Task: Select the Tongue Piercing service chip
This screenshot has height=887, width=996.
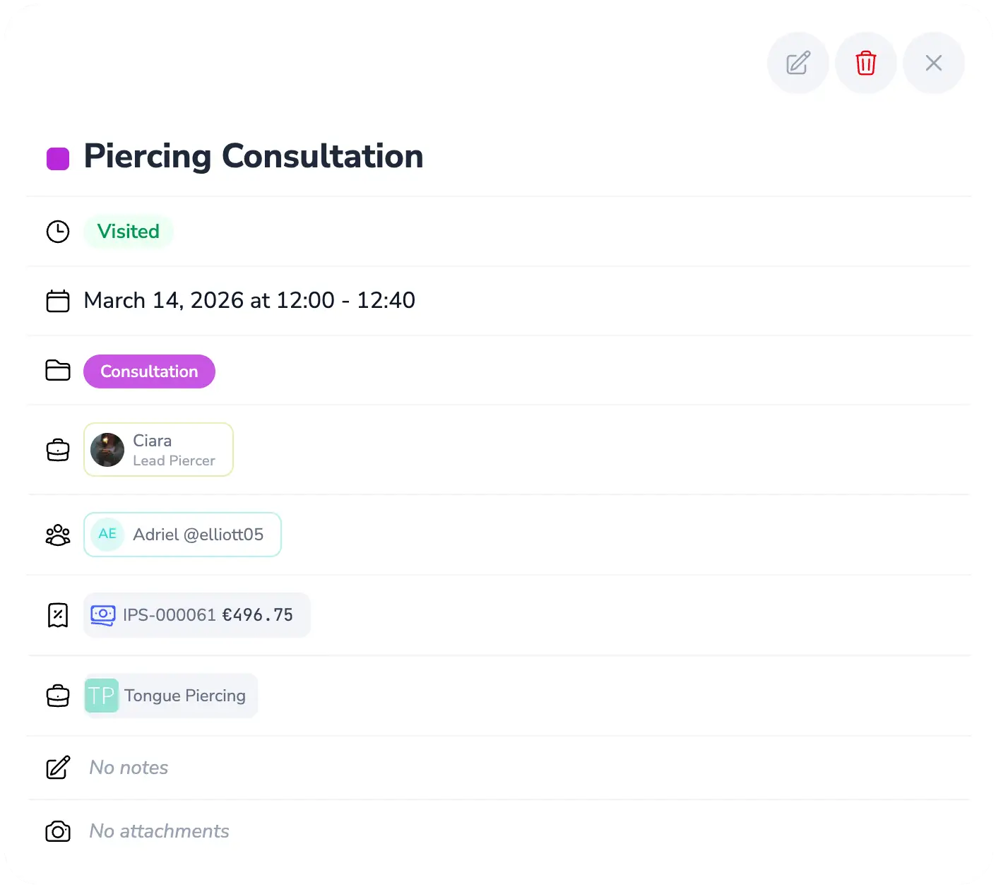Action: tap(170, 696)
